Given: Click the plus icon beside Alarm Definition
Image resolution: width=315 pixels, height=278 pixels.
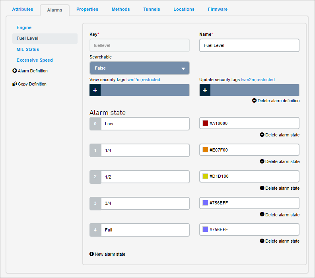Looking at the screenshot, I should [14, 71].
